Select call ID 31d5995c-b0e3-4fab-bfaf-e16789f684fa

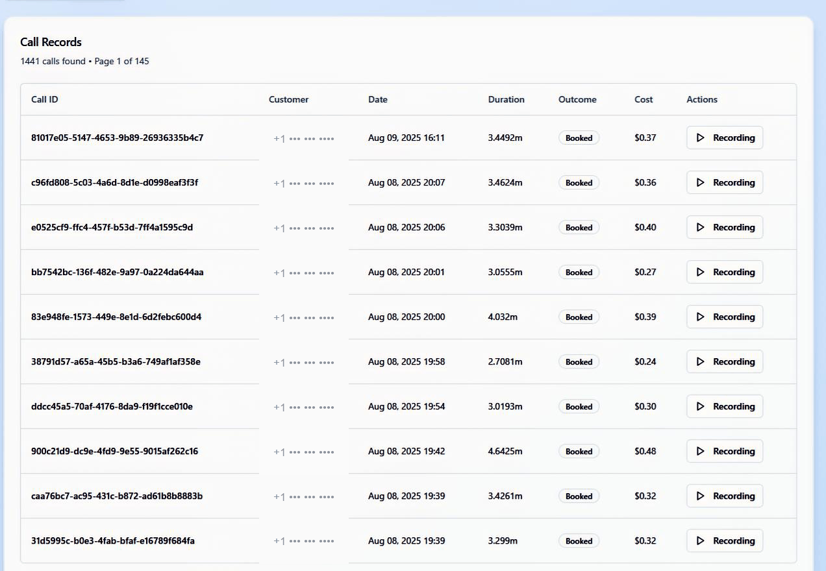click(113, 541)
